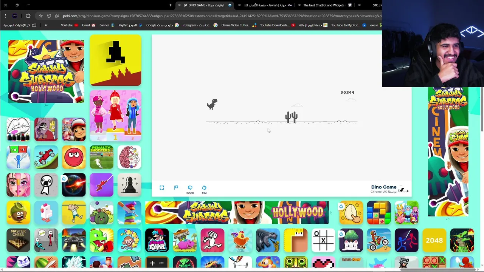484x272 pixels.
Task: Open the rooster game tile
Action: click(240, 240)
